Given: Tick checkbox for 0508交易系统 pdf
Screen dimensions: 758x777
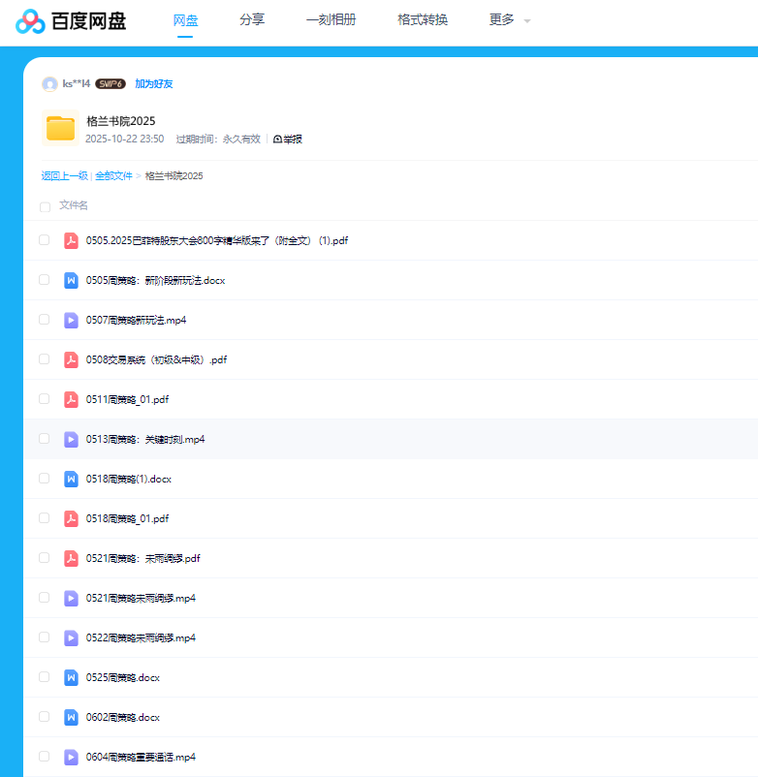Looking at the screenshot, I should [x=45, y=358].
